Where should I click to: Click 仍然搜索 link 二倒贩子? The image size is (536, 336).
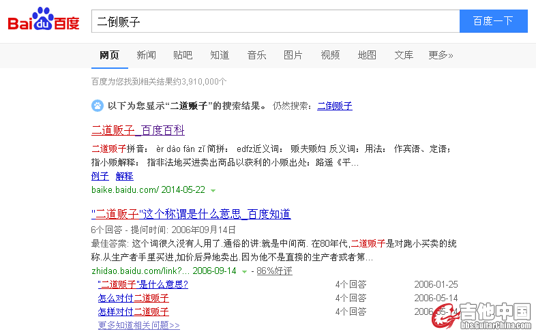point(335,106)
